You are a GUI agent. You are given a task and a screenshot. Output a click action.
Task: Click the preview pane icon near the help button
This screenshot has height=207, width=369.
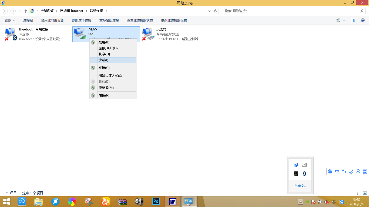pos(353,20)
